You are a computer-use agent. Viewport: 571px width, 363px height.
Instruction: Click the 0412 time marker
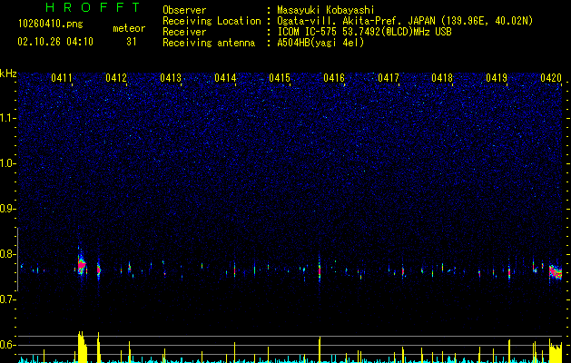(x=116, y=78)
